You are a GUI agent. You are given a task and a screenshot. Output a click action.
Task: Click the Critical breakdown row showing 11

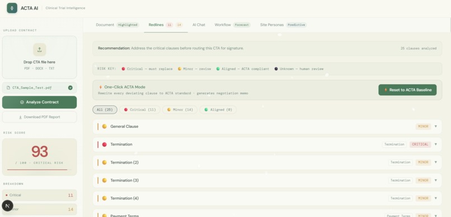point(39,195)
